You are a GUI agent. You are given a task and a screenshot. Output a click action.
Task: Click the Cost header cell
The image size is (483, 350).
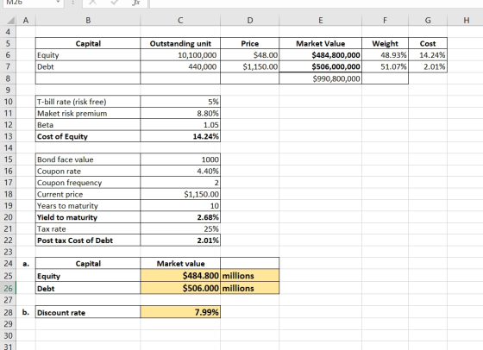click(x=428, y=44)
